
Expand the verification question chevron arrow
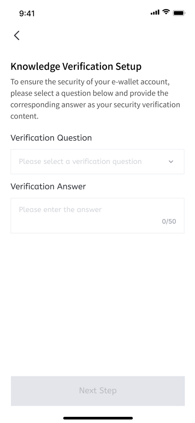(x=171, y=162)
